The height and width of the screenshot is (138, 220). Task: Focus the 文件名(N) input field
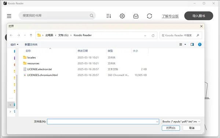tap(103, 122)
